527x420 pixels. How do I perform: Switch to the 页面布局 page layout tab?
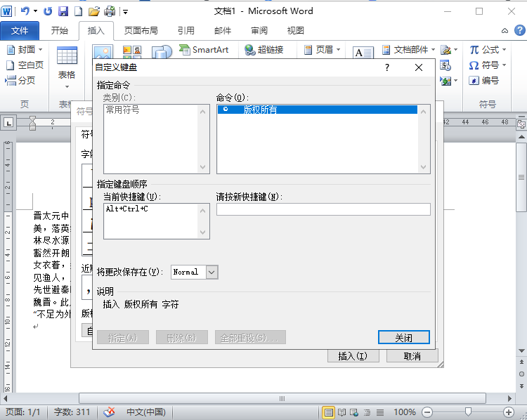point(141,31)
